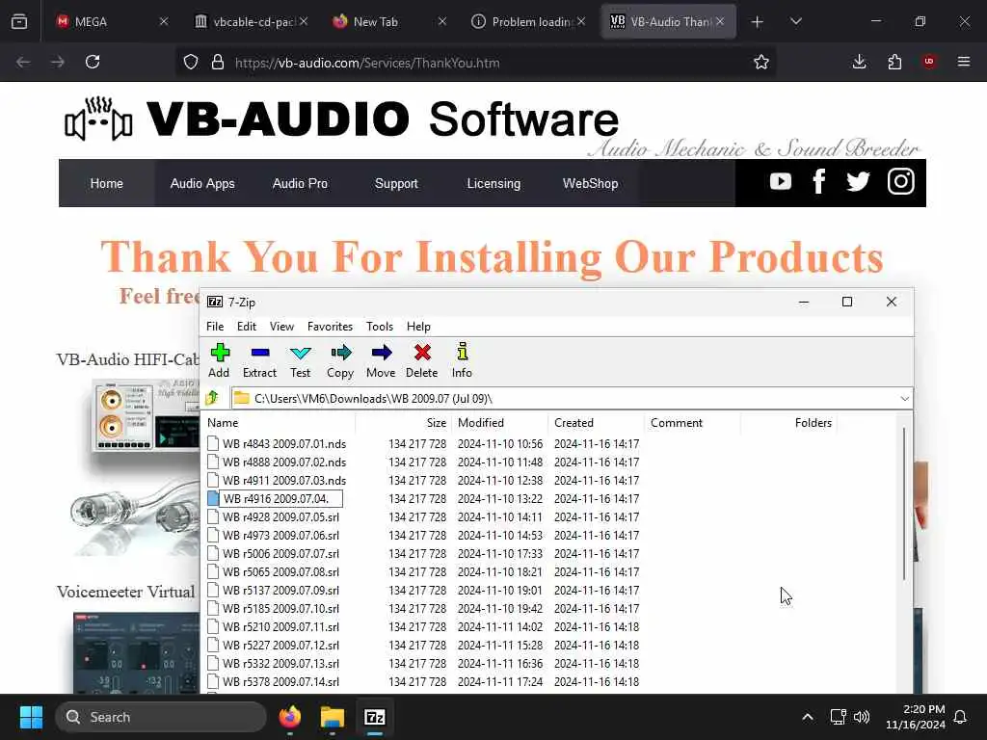Screen dimensions: 987x740
Task: Click the site security padlock icon
Action: [x=218, y=63]
